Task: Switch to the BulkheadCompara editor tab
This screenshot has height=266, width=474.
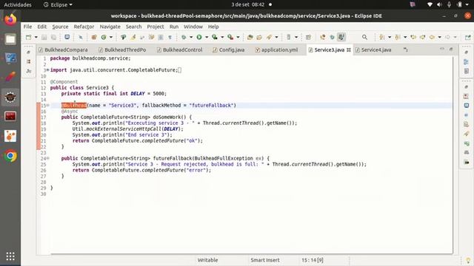Action: point(63,50)
